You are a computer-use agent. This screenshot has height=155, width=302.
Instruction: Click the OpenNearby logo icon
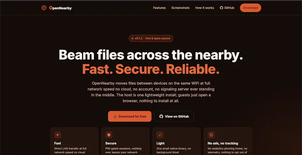click(x=44, y=8)
